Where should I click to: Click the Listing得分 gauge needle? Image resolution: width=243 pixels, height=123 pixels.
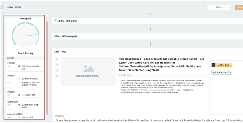pos(32,35)
